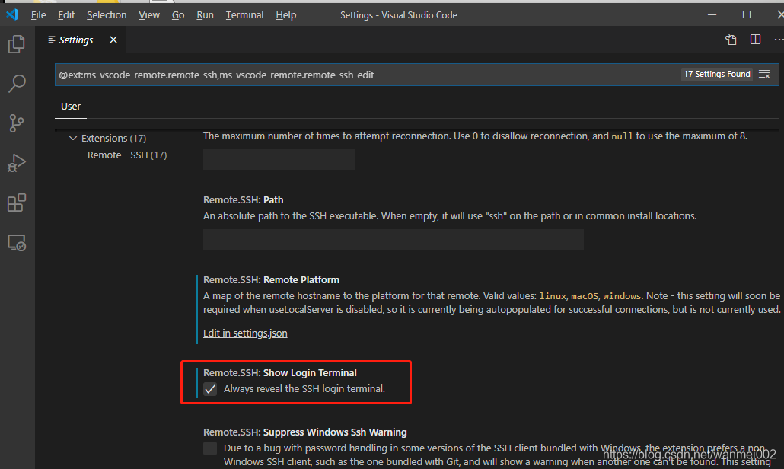Screen dimensions: 784x469
Task: Open the Extensions view
Action: pos(17,203)
